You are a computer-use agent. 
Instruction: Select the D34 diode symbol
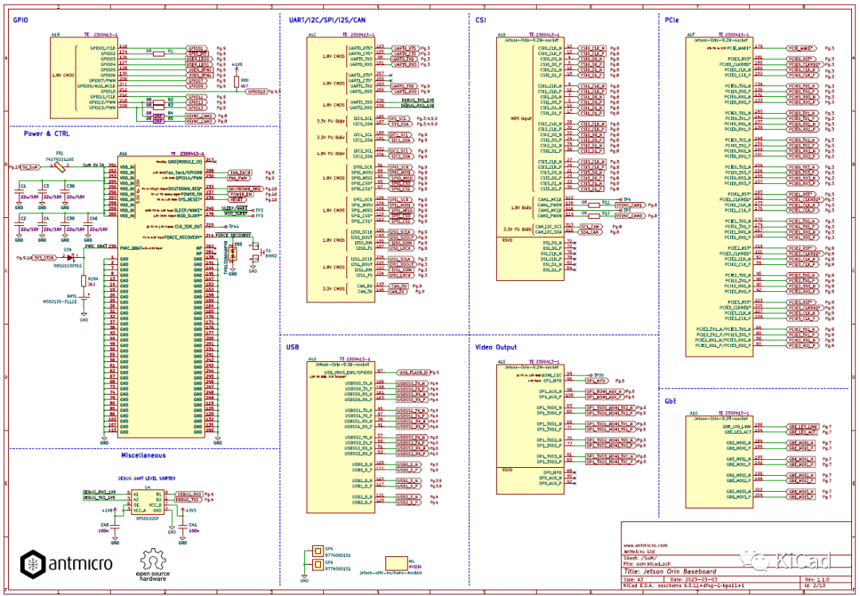(x=69, y=257)
